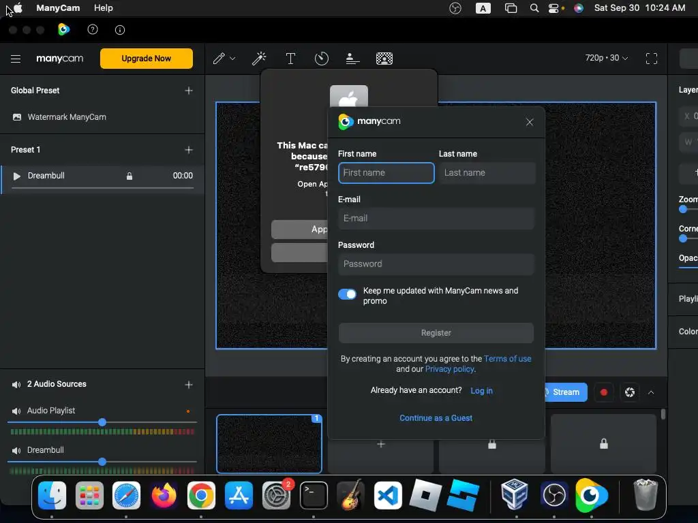Add a preset in the plus slot
This screenshot has height=523, width=698.
tap(380, 444)
